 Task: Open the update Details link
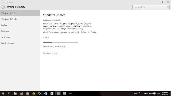pyautogui.click(x=46, y=38)
